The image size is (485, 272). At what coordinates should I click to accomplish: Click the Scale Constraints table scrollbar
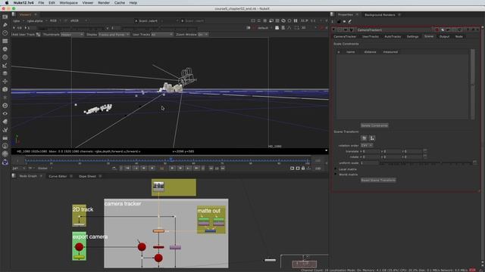click(x=472, y=84)
